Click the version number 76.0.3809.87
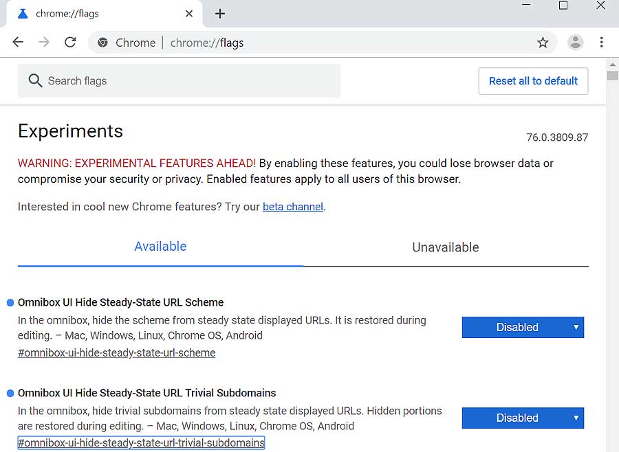 557,137
